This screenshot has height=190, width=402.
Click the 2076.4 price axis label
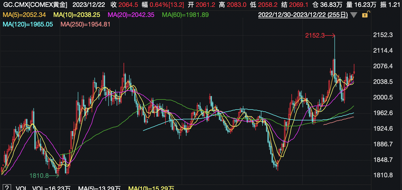coord(383,66)
